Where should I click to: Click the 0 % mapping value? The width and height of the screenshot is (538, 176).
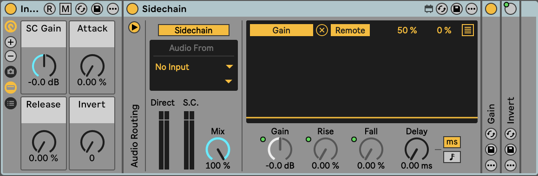click(x=444, y=30)
